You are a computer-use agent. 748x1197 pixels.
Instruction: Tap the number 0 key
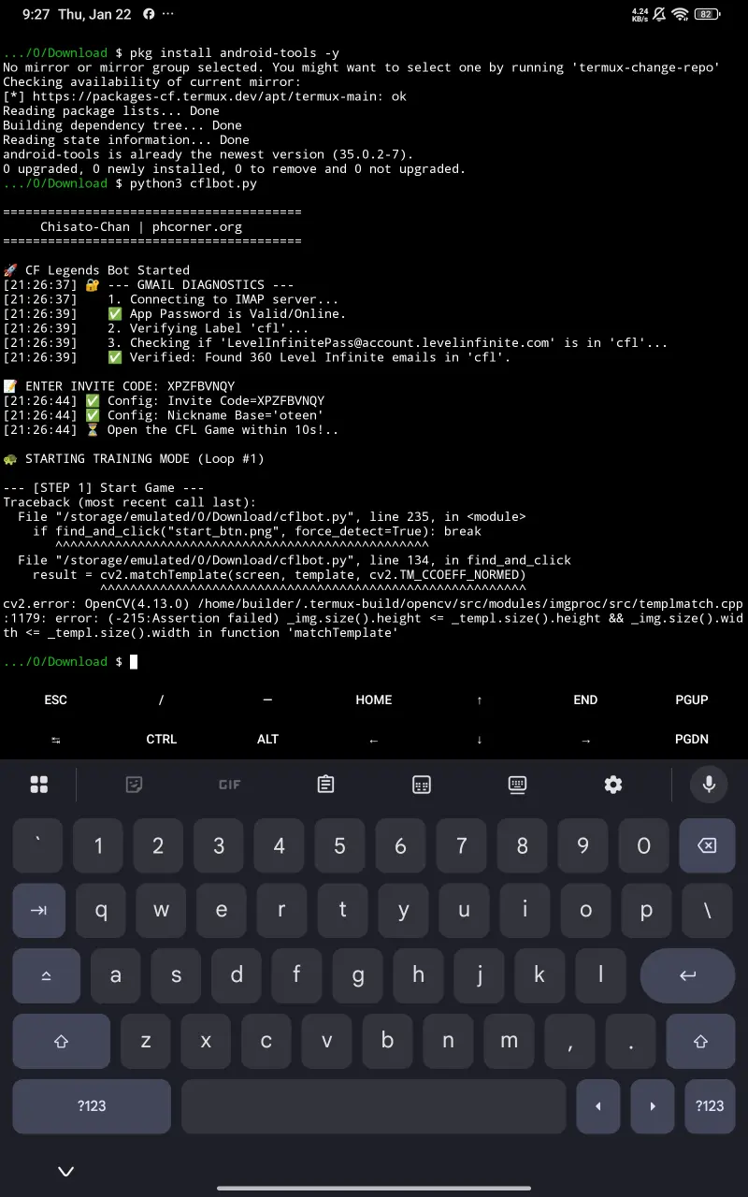643,845
